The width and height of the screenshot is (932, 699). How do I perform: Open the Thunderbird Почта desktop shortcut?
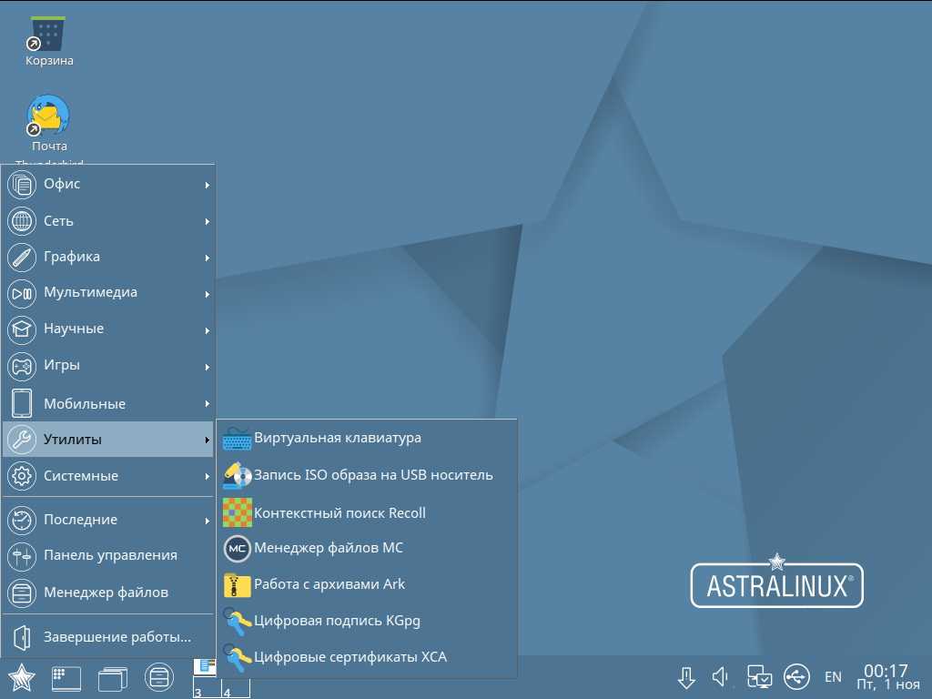(x=49, y=121)
